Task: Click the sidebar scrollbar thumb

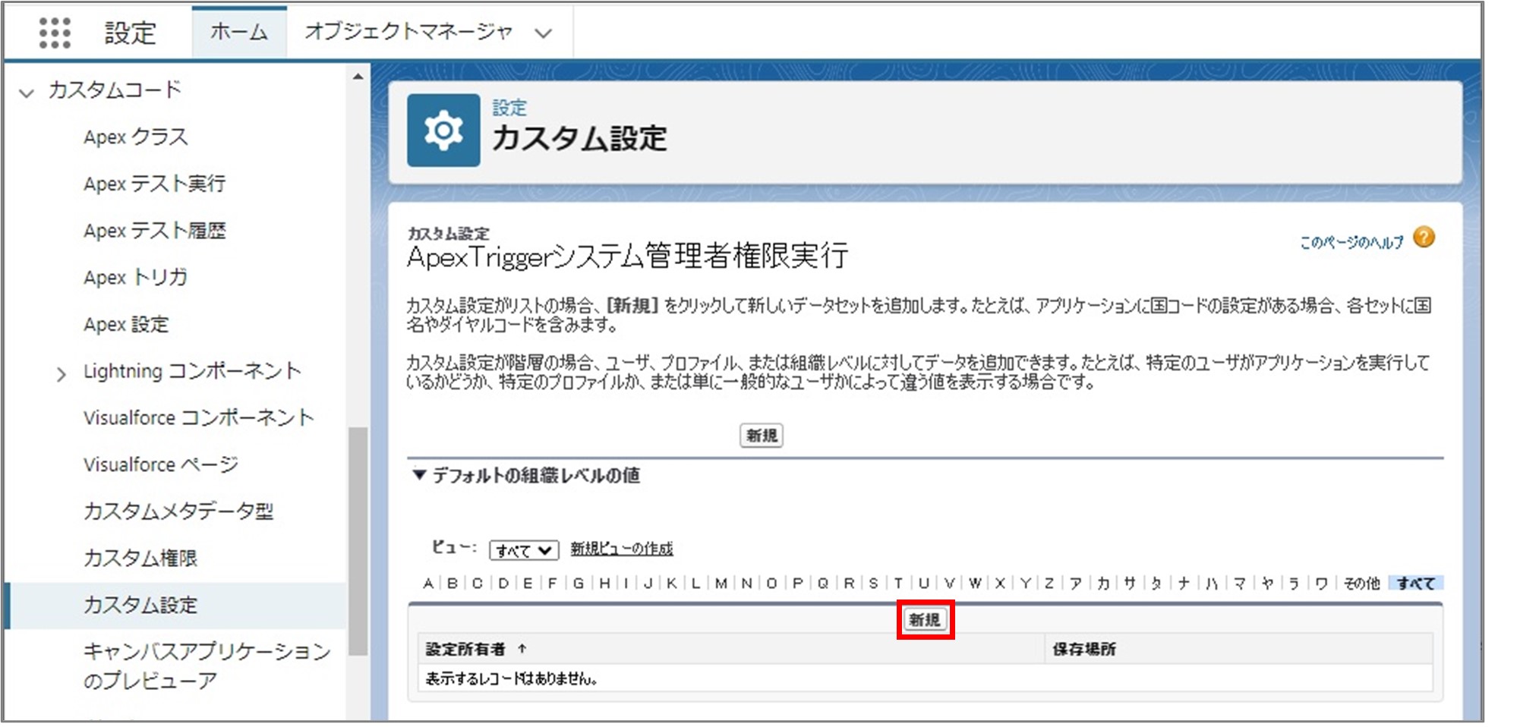Action: click(x=358, y=541)
